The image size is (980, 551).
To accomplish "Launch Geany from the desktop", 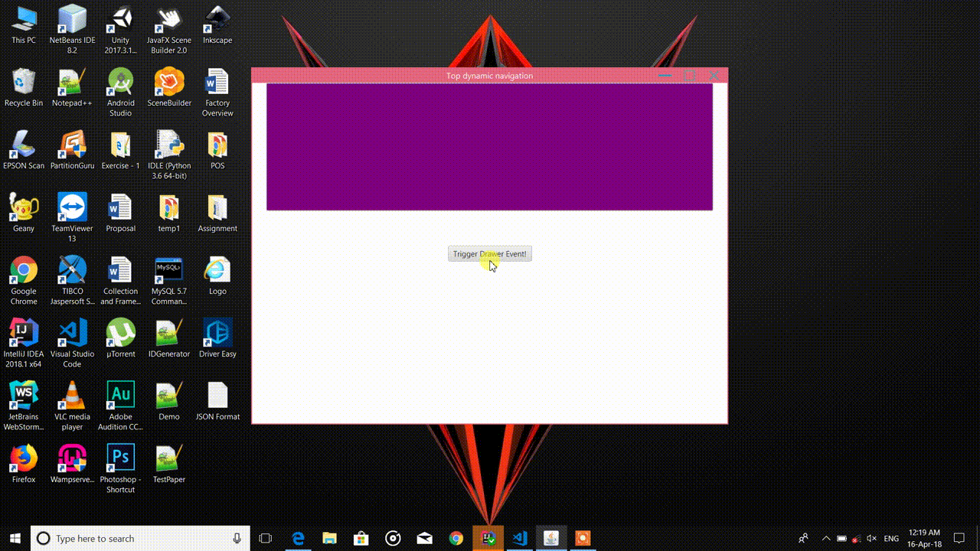I will 24,207.
